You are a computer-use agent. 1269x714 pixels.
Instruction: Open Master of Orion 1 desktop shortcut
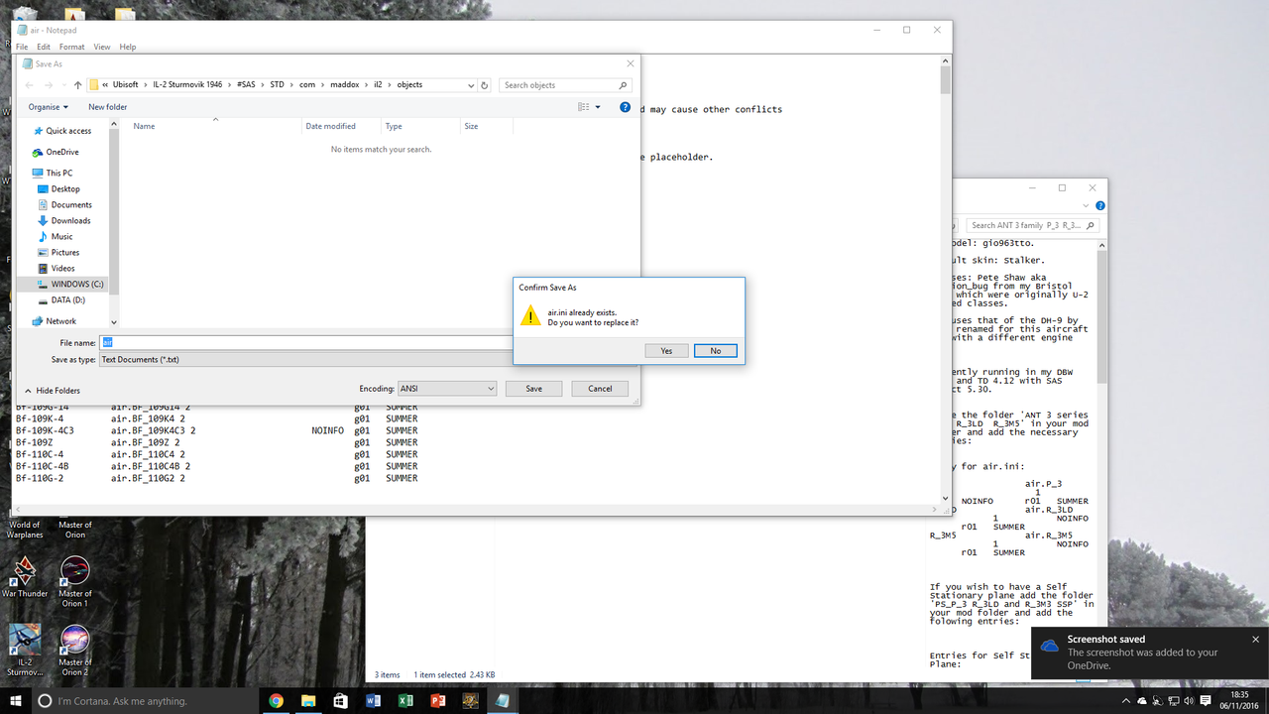click(x=75, y=581)
